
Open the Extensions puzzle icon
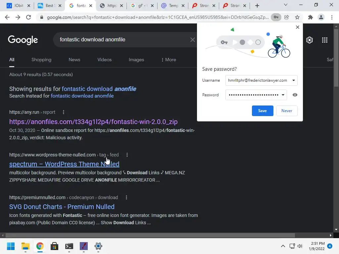(311, 17)
